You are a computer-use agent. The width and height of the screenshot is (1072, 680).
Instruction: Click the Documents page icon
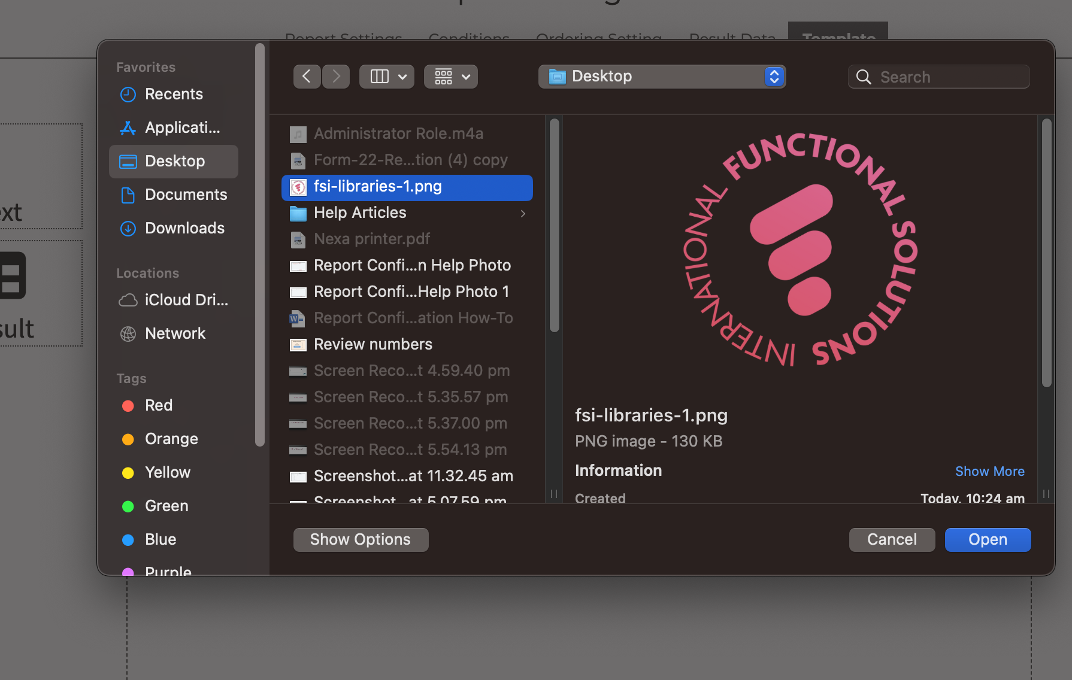point(128,195)
